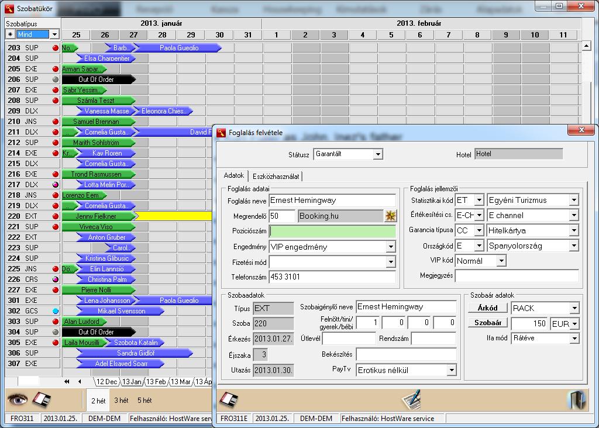Click the notepad with pen icon in dialog
Screen dimensions: 599x428
[411, 400]
